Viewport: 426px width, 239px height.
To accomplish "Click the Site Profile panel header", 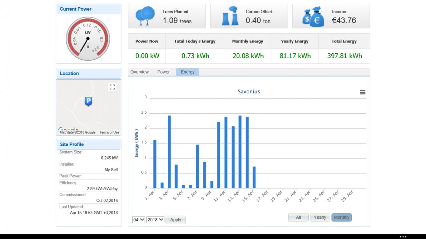I will click(x=89, y=144).
